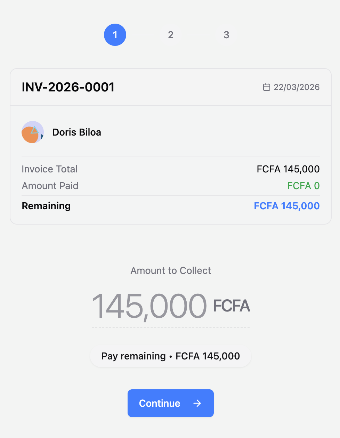Jump to step 2 of the wizard

pos(171,35)
